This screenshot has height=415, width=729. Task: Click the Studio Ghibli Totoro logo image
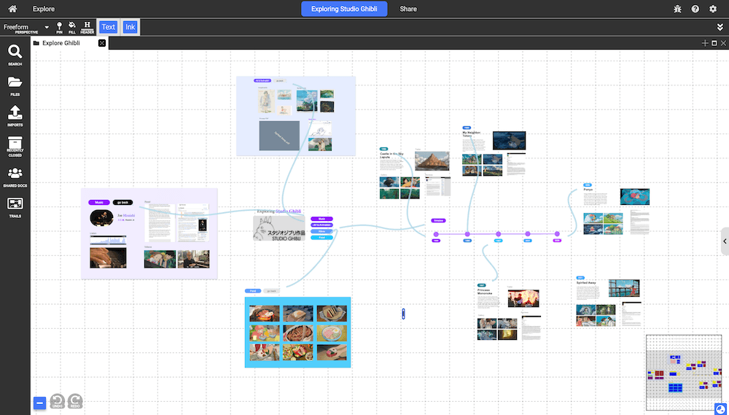click(x=279, y=228)
